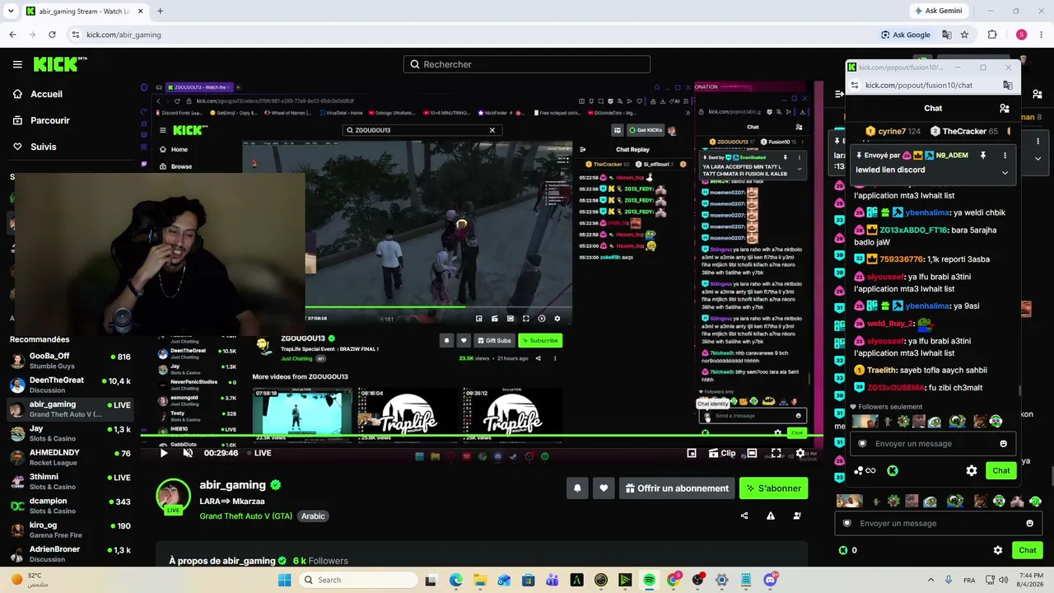
Task: Open abir_gaming channel avatar
Action: [173, 495]
